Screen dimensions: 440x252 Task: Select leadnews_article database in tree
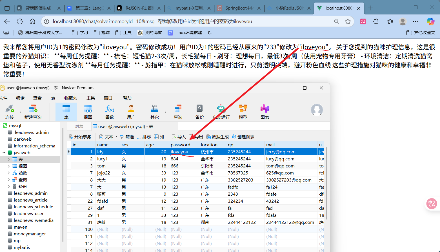tap(31, 200)
